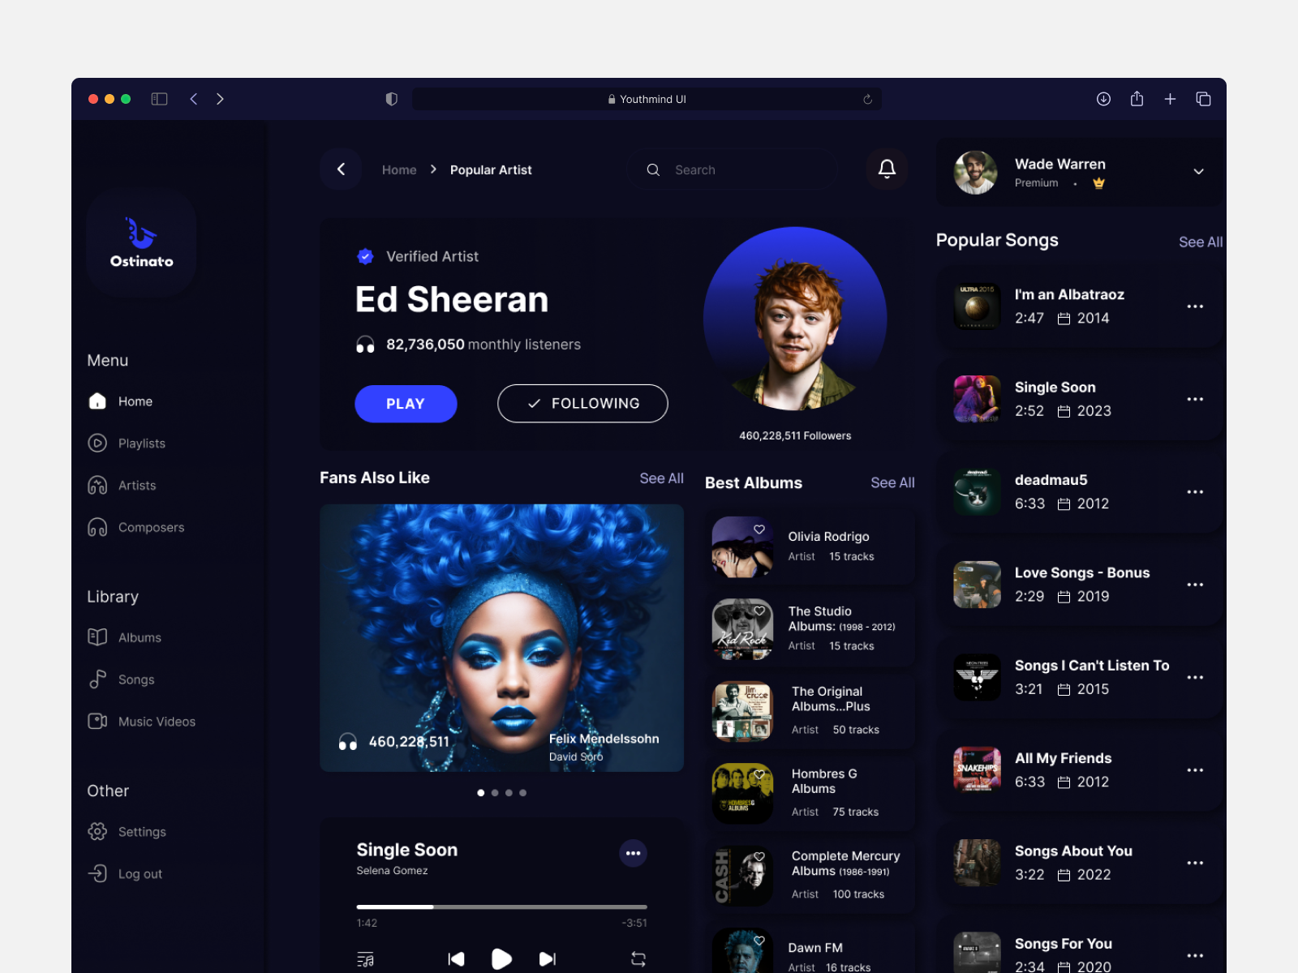1298x973 pixels.
Task: Seek using the playback progress bar
Action: (x=501, y=907)
